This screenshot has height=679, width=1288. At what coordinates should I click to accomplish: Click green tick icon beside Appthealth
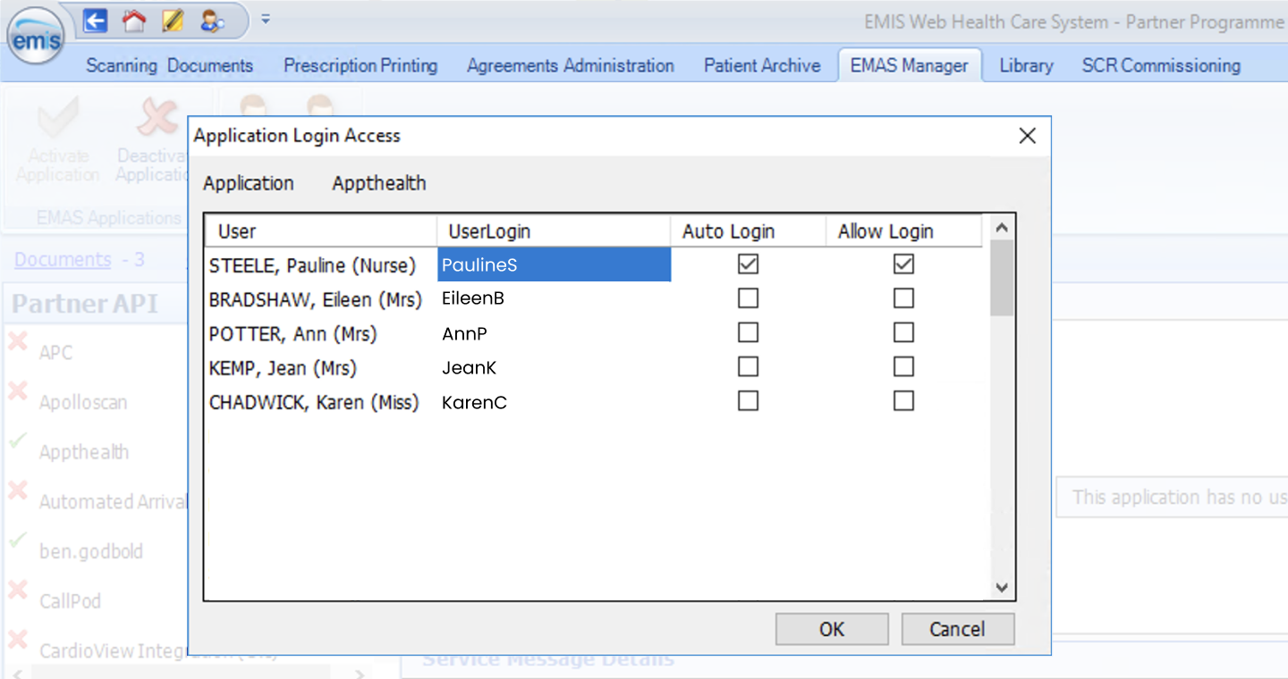pos(17,441)
